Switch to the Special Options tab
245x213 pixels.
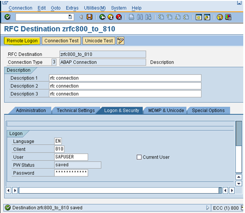pyautogui.click(x=208, y=110)
